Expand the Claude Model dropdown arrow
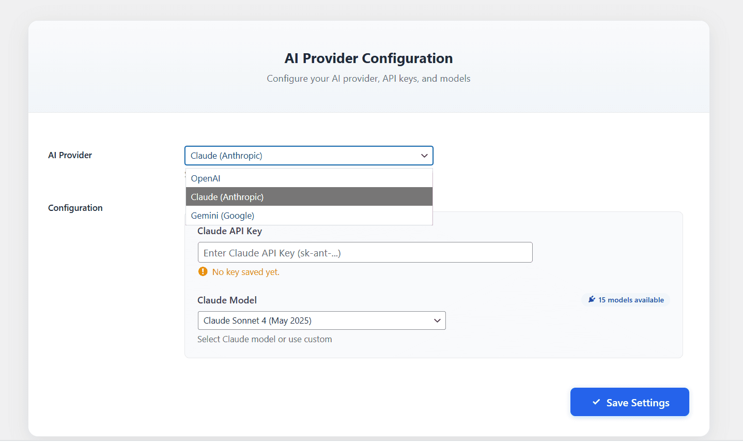 click(437, 320)
